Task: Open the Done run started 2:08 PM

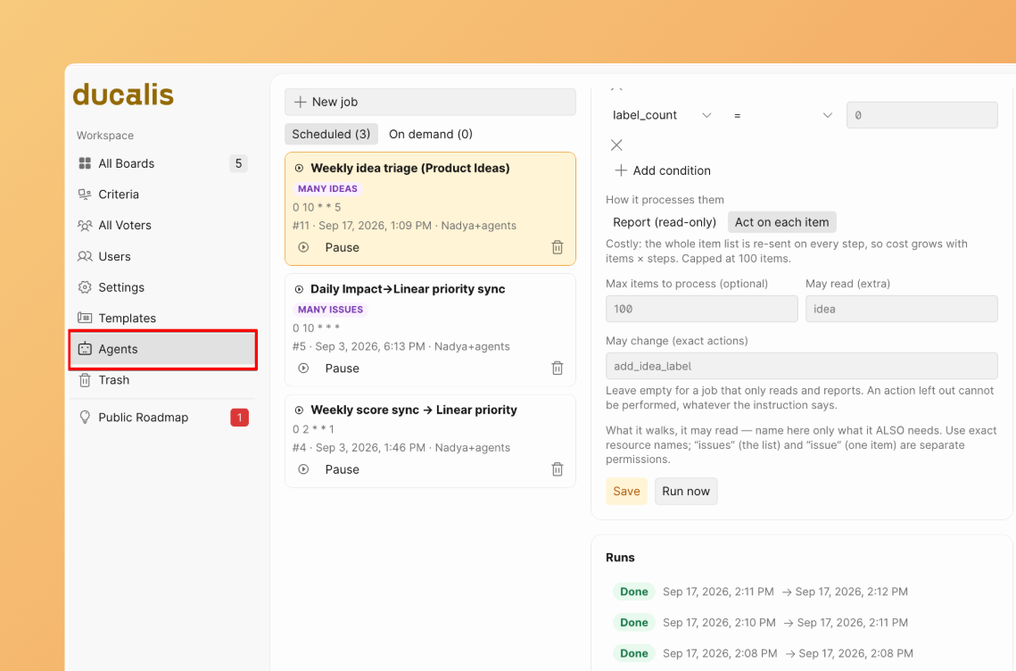Action: (x=802, y=653)
